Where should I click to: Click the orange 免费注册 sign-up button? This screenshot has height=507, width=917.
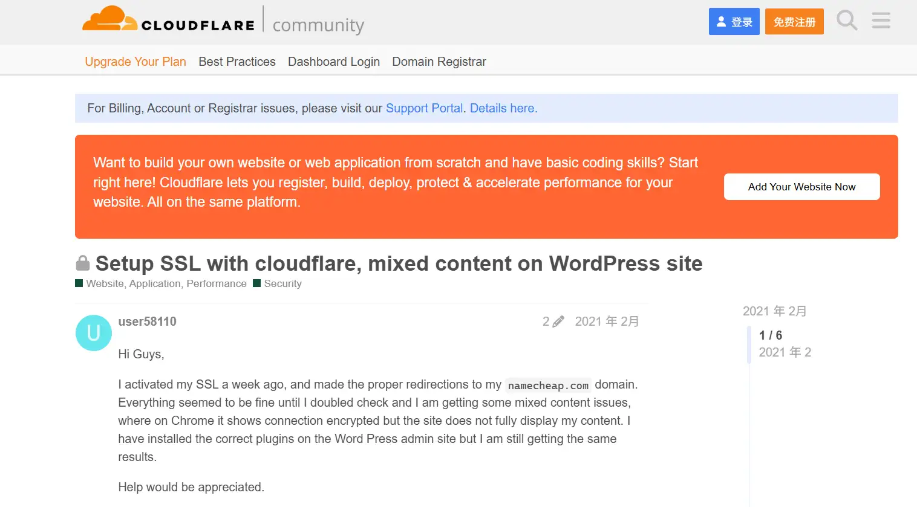click(794, 22)
